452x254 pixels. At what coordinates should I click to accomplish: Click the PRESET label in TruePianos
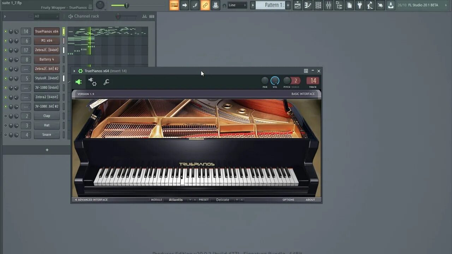pyautogui.click(x=203, y=200)
